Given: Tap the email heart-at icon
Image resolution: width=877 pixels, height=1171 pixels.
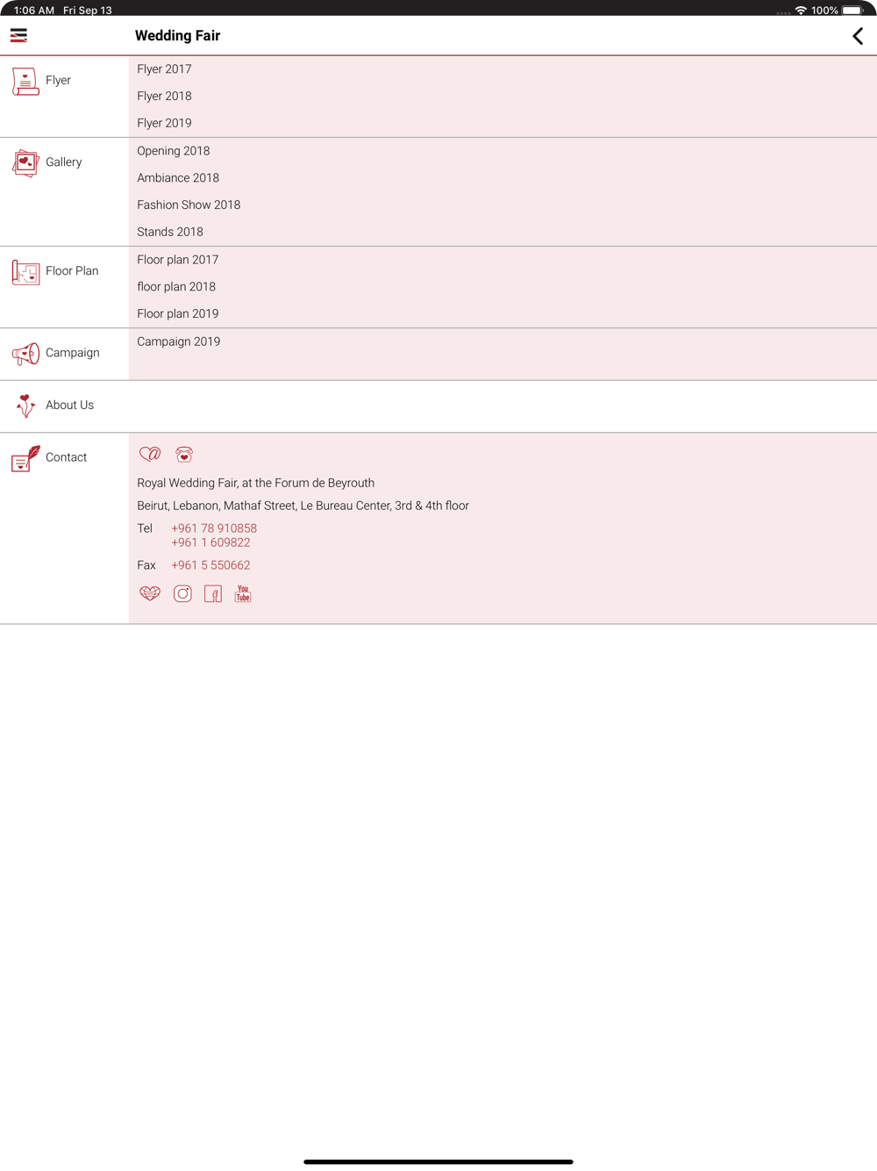Looking at the screenshot, I should point(150,454).
